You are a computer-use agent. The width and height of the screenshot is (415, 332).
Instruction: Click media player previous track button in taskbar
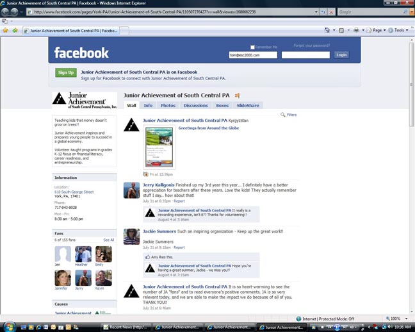(x=330, y=328)
